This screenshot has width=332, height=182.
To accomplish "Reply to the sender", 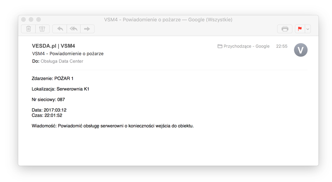I will coord(60,29).
